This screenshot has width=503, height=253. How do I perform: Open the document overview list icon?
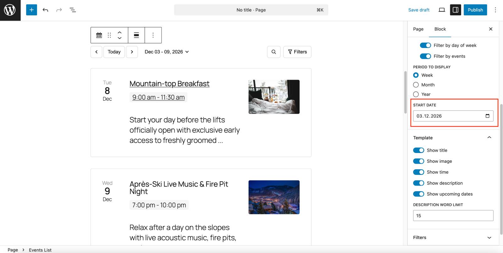coord(73,10)
